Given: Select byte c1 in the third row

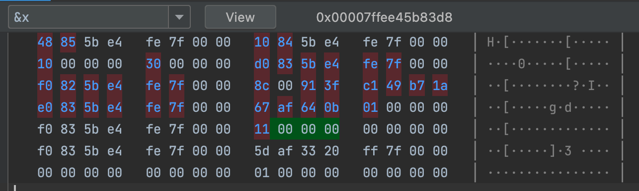Looking at the screenshot, I should 371,86.
